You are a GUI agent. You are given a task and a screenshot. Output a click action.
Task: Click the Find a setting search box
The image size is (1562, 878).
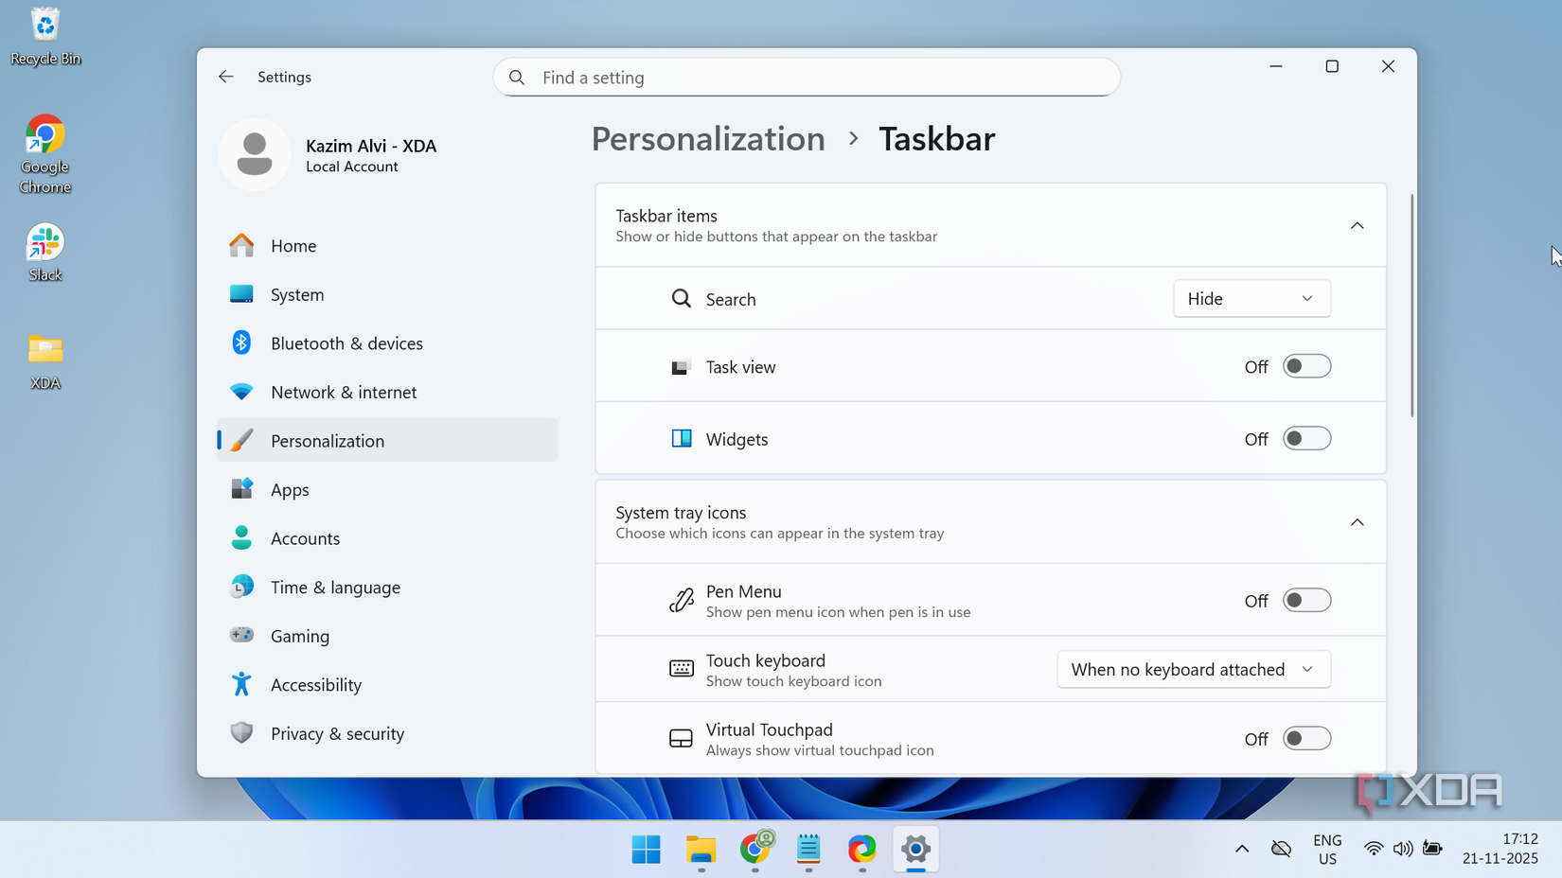807,78
